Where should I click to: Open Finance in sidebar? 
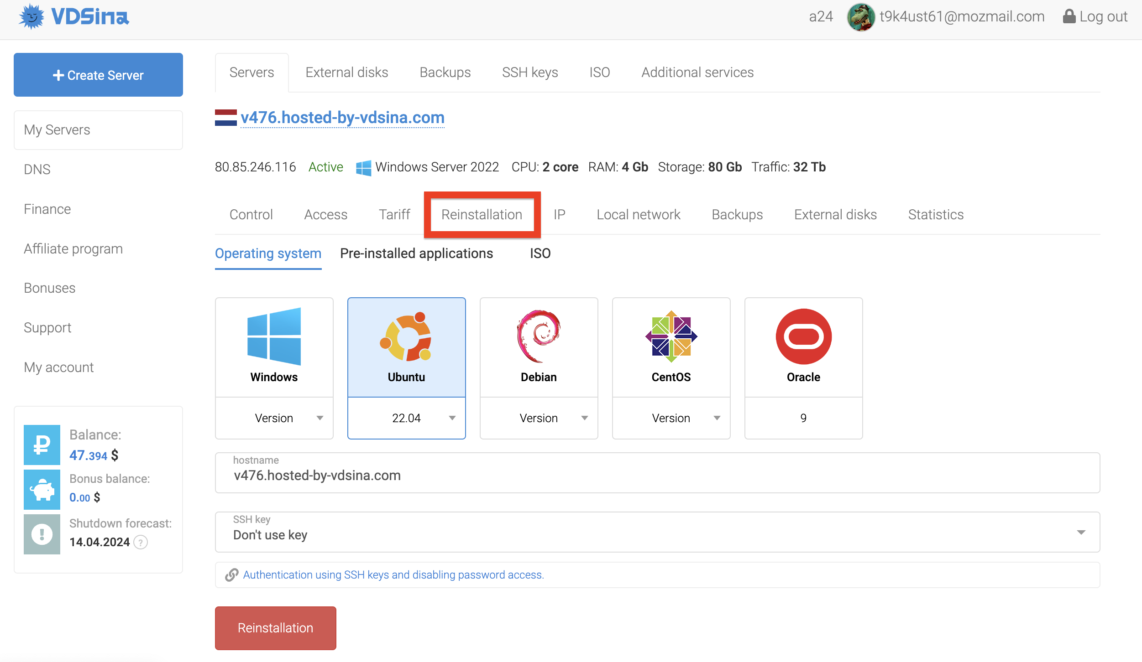click(x=47, y=209)
